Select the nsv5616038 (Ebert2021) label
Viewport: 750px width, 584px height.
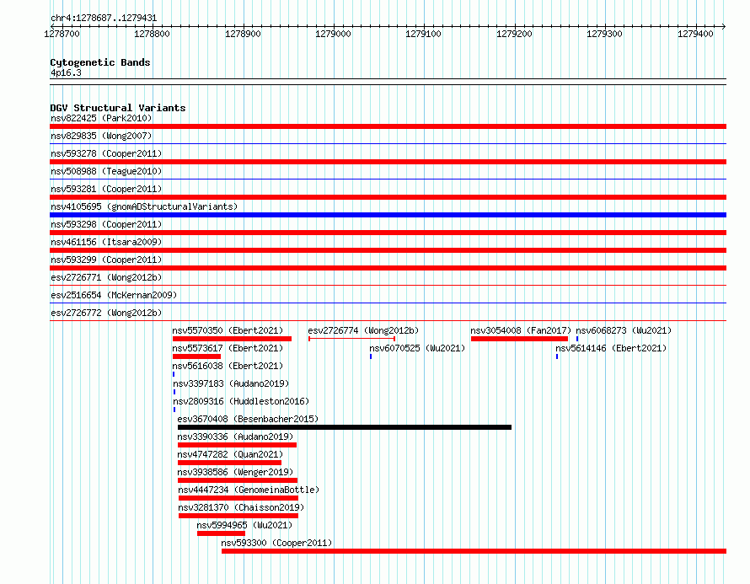pyautogui.click(x=228, y=366)
